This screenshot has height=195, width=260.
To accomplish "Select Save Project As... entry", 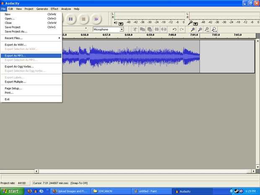I will (x=31, y=31).
